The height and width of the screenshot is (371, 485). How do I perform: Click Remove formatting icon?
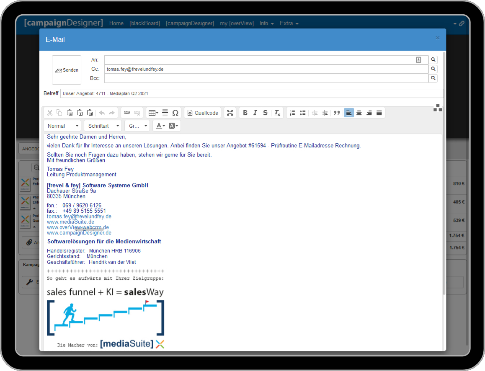[x=277, y=113]
